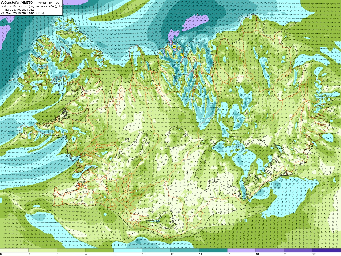Select the 10–12 m/s turquoise legend swatch
Screen dimensions: 341x256
click(156, 250)
